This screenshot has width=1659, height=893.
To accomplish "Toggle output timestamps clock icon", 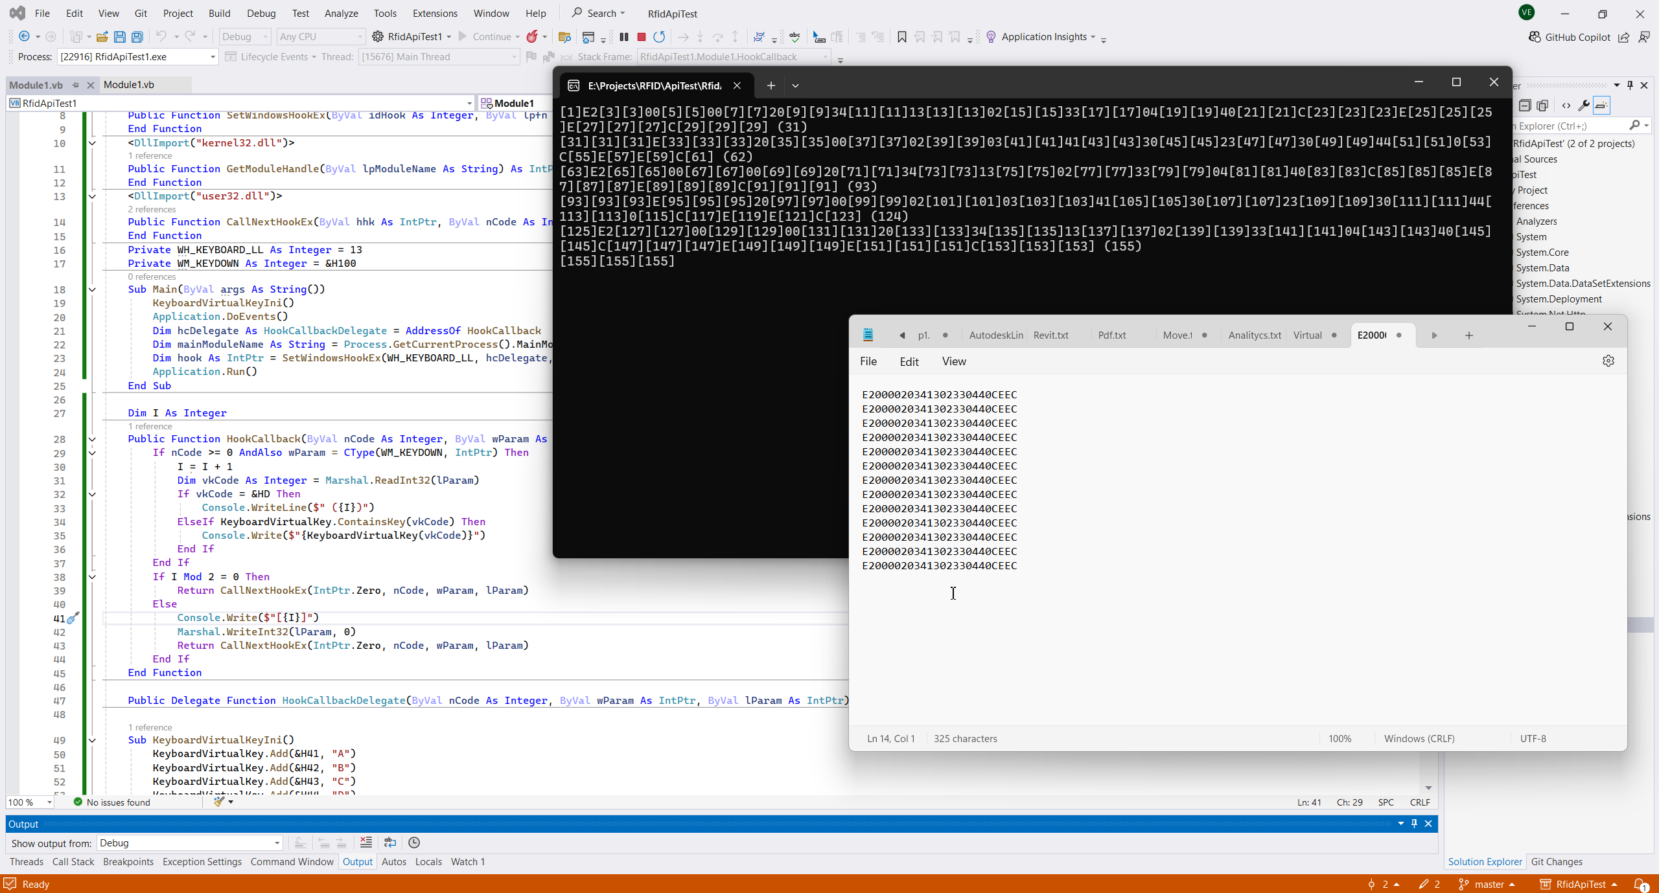I will click(414, 842).
